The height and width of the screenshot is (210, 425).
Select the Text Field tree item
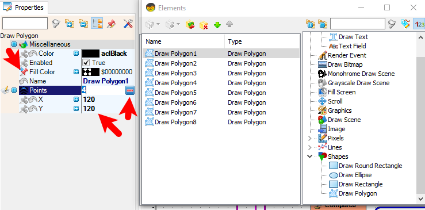353,46
